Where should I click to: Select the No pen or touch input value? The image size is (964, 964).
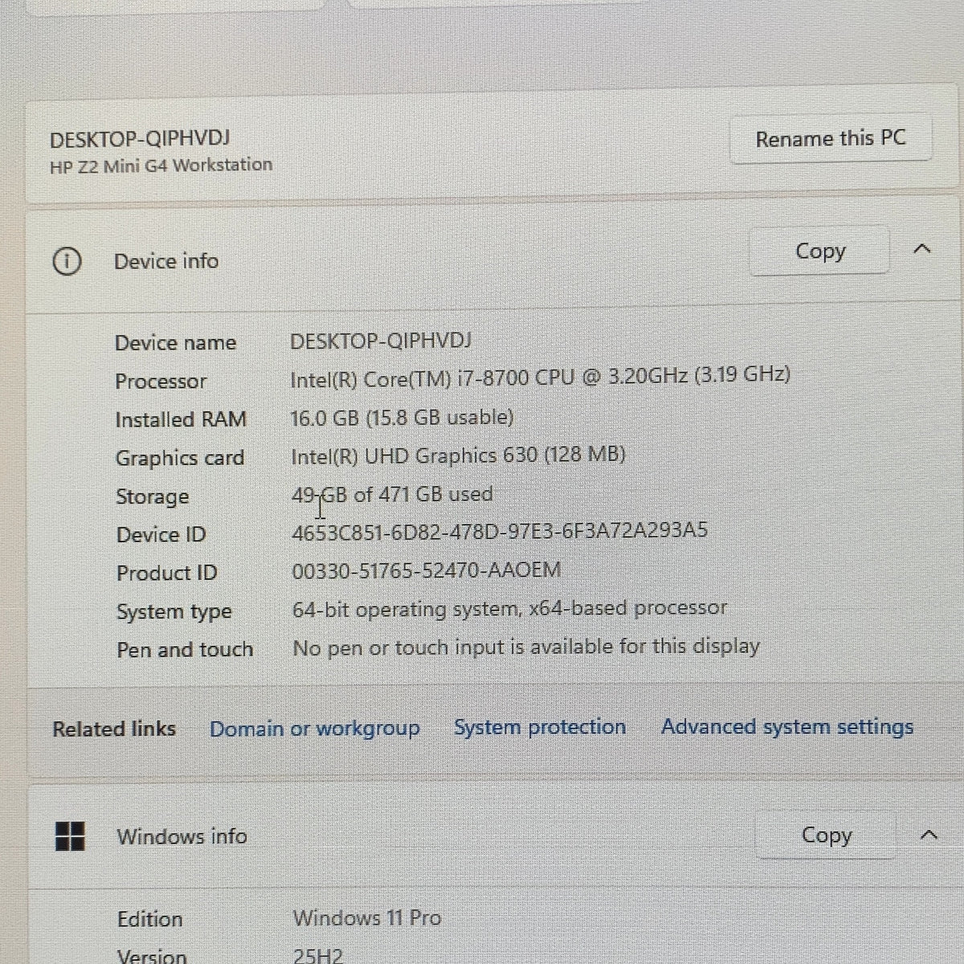point(526,647)
